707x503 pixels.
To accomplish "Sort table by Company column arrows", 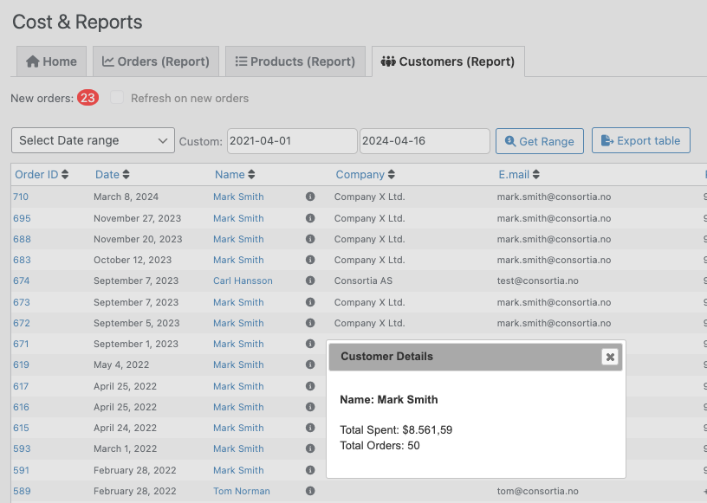I will pyautogui.click(x=392, y=174).
